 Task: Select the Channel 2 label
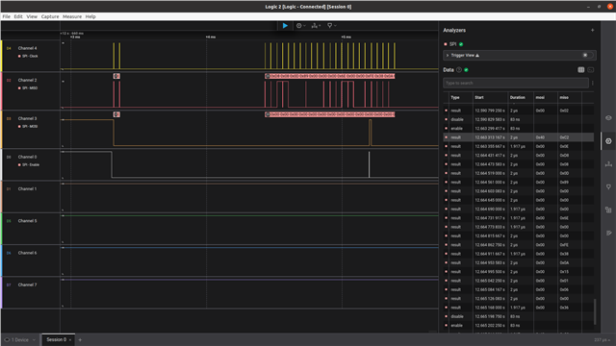click(27, 80)
